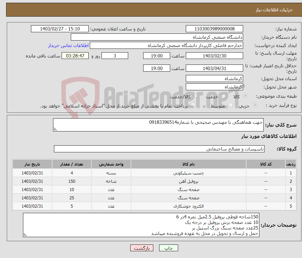This screenshot has height=258, width=302.
Task: Click the request creator field خدارحم فاضلی
Action: point(166,45)
